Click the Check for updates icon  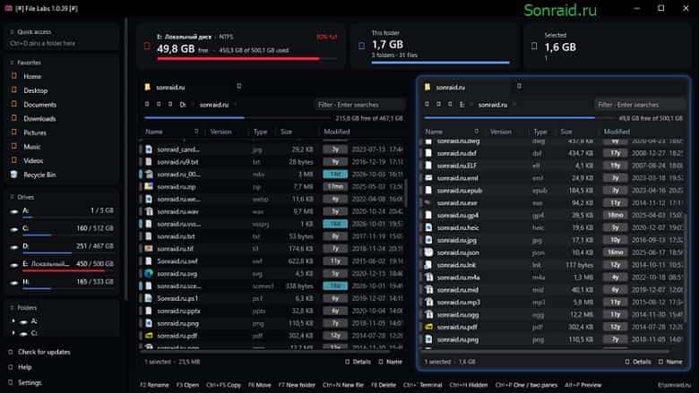[x=11, y=352]
